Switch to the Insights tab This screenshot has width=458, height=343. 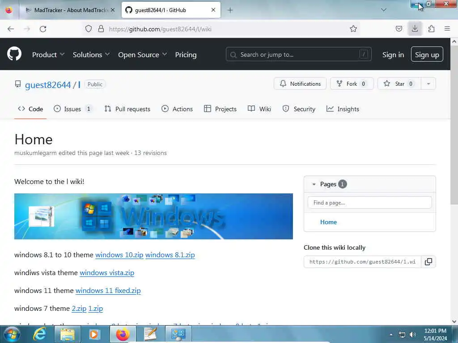[343, 109]
